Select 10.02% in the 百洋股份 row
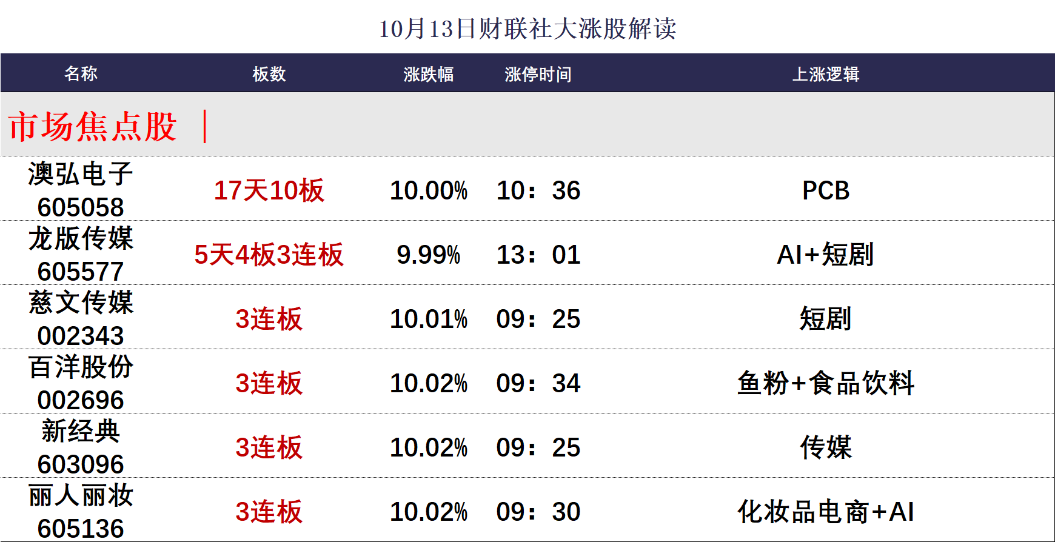 429,383
